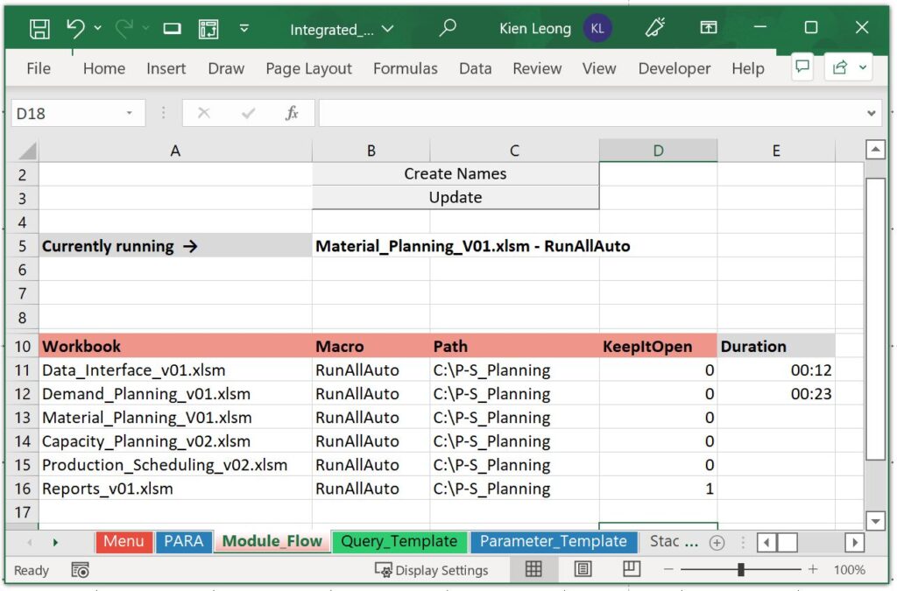This screenshot has height=591, width=897.
Task: Click the Enter checkmark in formula bar
Action: pos(248,113)
